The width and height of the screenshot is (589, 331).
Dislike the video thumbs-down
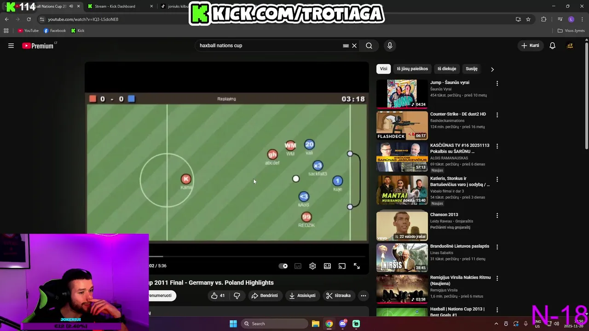click(x=237, y=296)
